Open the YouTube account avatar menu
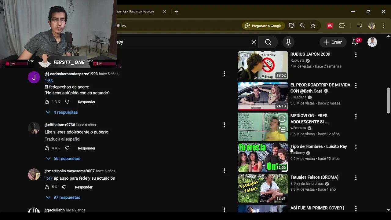Viewport: 391px width, 220px height. pyautogui.click(x=372, y=42)
